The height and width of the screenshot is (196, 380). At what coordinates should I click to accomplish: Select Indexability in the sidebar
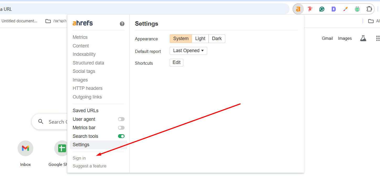click(84, 54)
